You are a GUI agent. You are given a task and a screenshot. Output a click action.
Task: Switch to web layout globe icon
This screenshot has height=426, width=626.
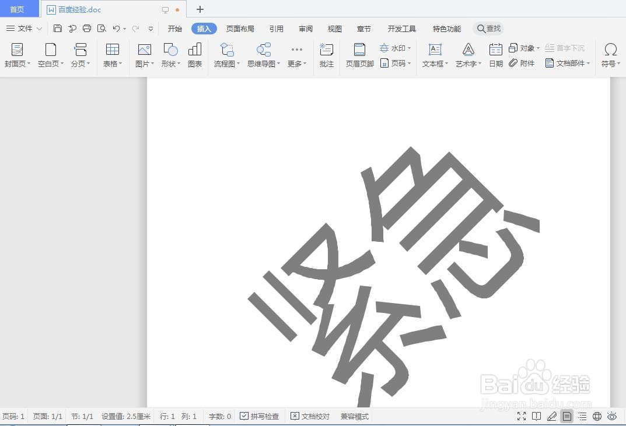[x=597, y=417]
